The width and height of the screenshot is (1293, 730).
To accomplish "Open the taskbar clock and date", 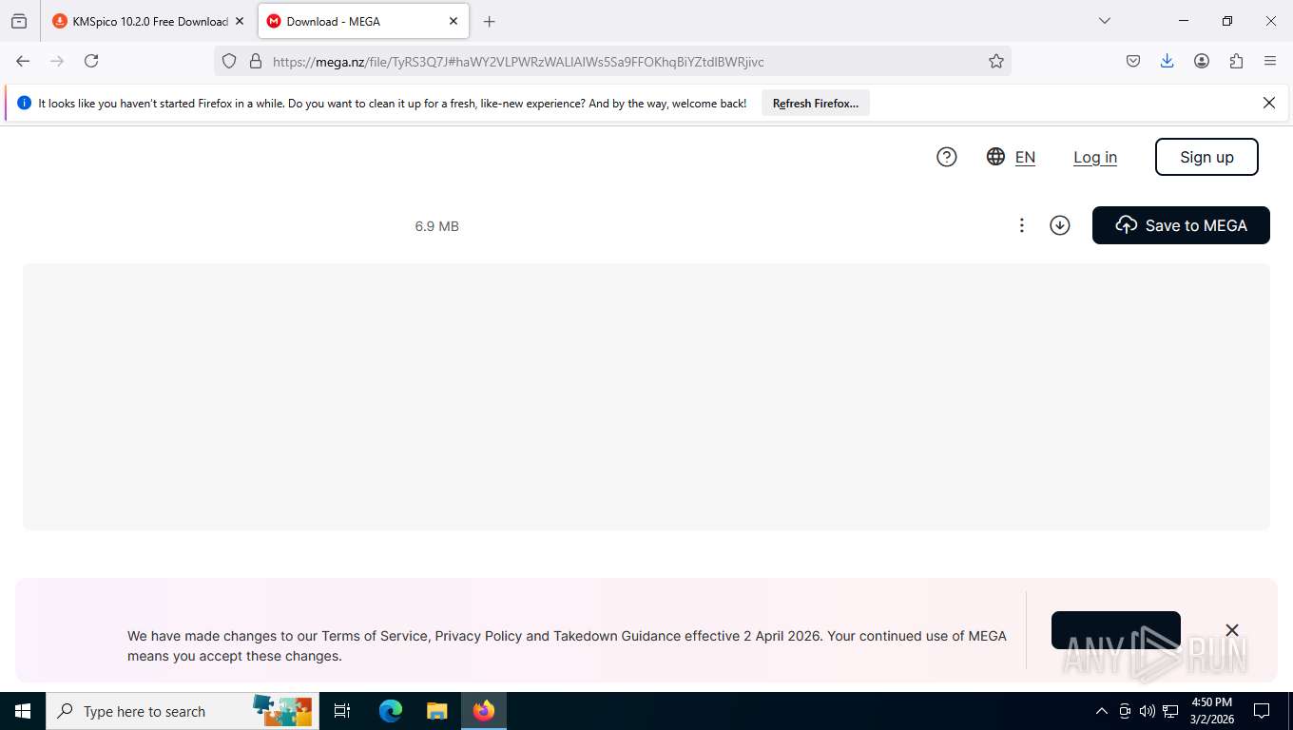I will tap(1211, 711).
